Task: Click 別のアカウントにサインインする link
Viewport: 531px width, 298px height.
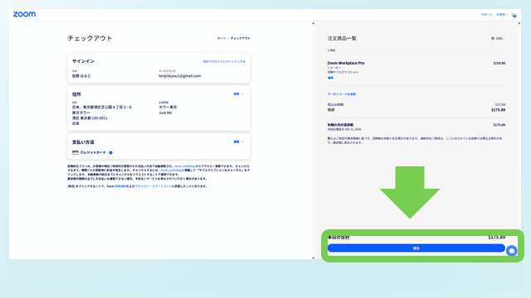Action: [x=224, y=61]
